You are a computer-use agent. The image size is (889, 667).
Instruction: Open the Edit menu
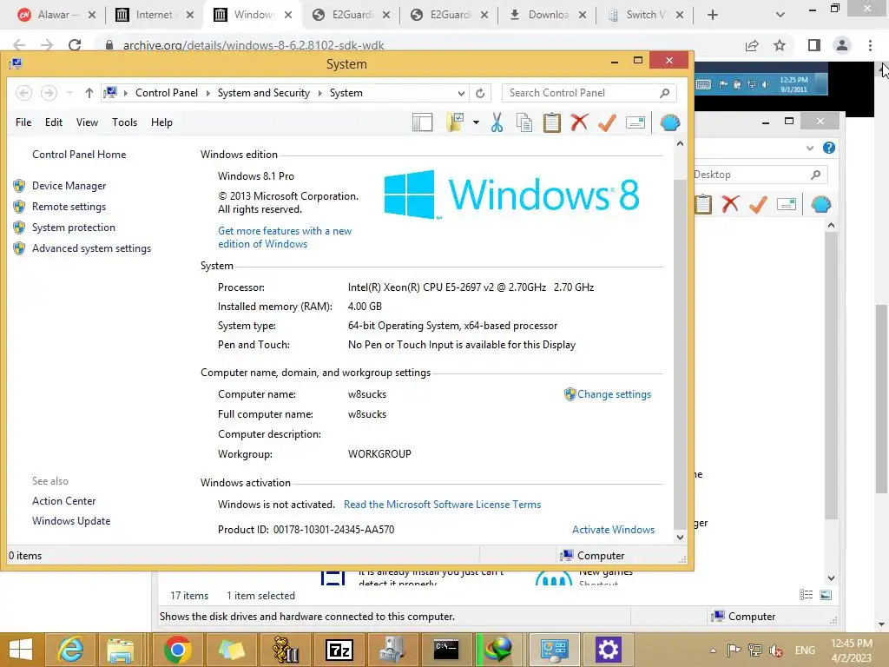point(54,122)
